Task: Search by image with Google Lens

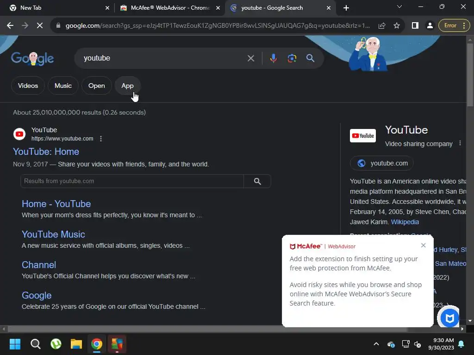Action: 292,58
